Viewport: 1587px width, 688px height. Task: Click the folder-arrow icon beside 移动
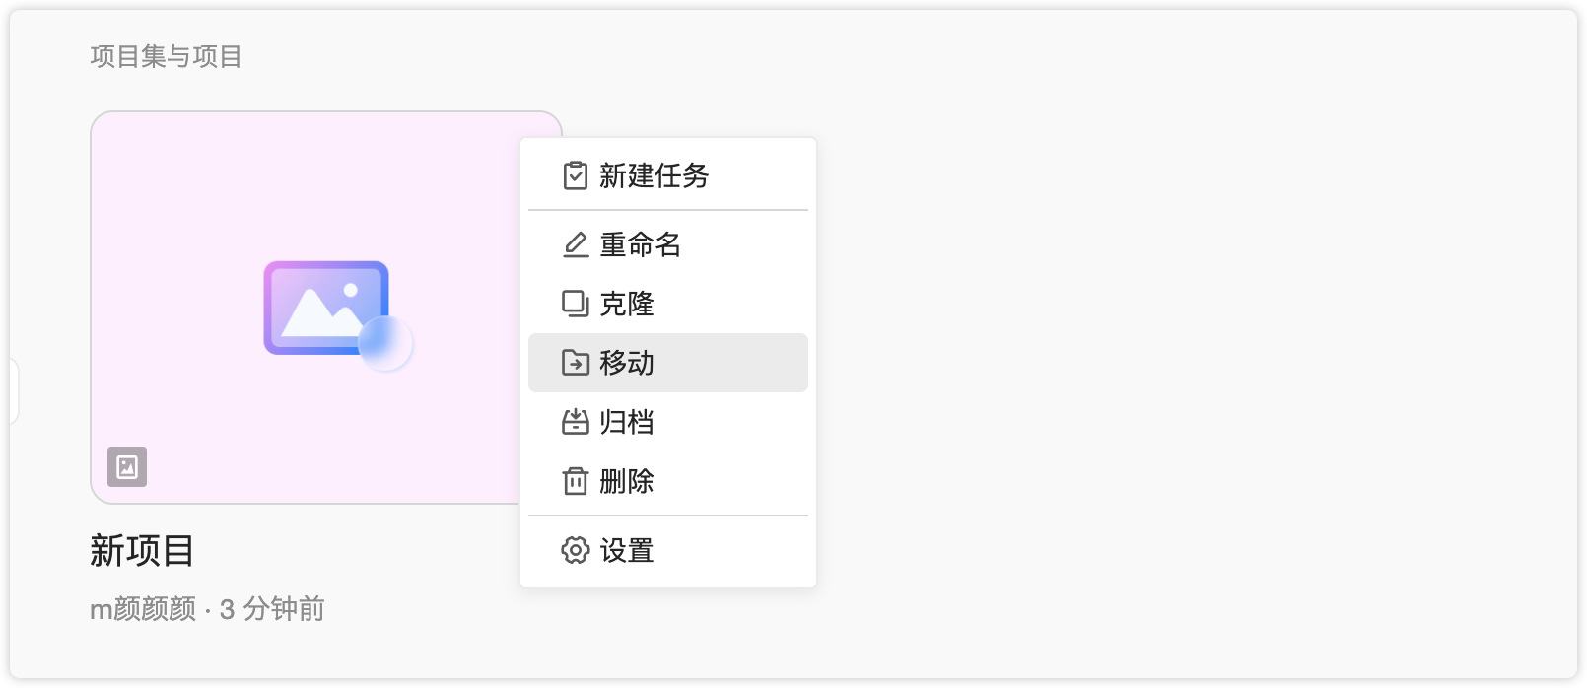click(575, 363)
